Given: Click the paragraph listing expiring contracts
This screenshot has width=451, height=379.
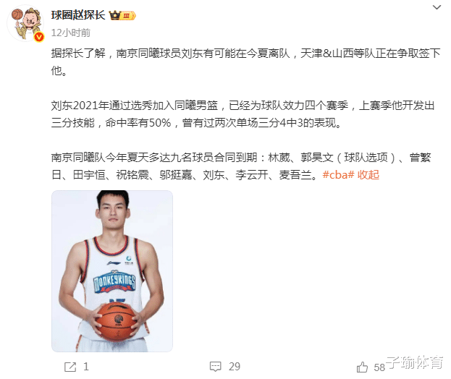Looking at the screenshot, I should tap(241, 166).
